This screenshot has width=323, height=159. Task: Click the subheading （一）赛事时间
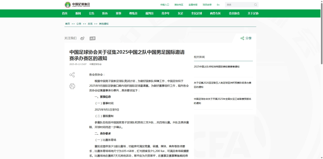104,103
